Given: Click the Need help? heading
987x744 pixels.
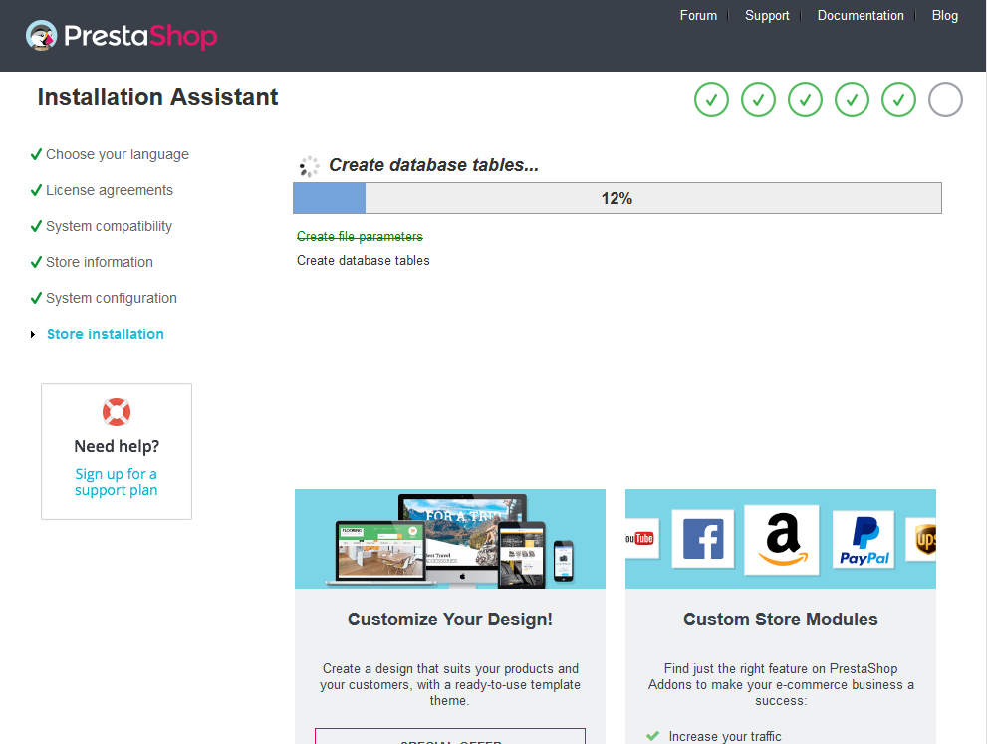Looking at the screenshot, I should tap(117, 446).
